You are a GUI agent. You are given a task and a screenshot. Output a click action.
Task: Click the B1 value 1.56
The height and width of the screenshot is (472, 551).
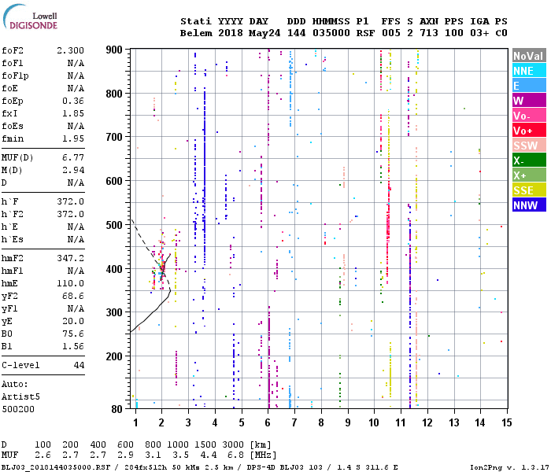(73, 346)
